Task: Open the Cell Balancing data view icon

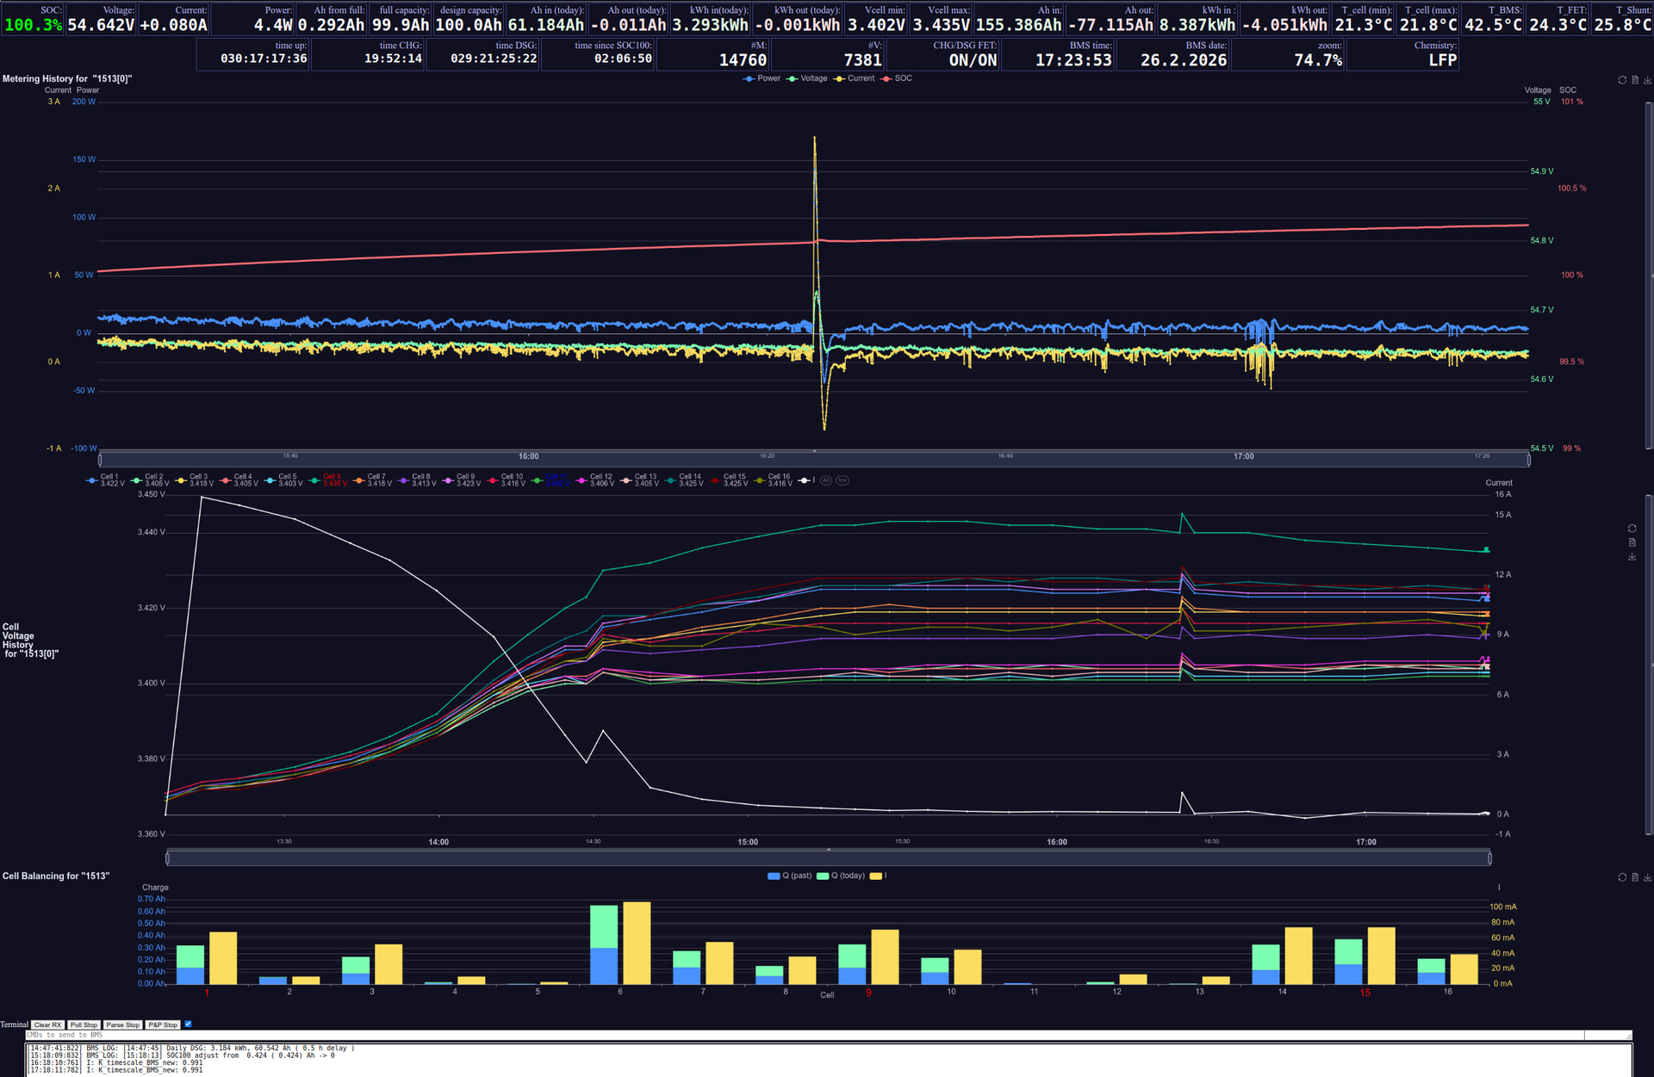Action: [x=1635, y=877]
